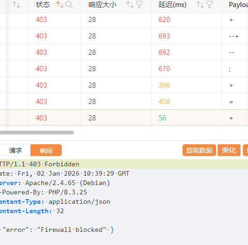Open the latency column filter funnel

pos(210,5)
